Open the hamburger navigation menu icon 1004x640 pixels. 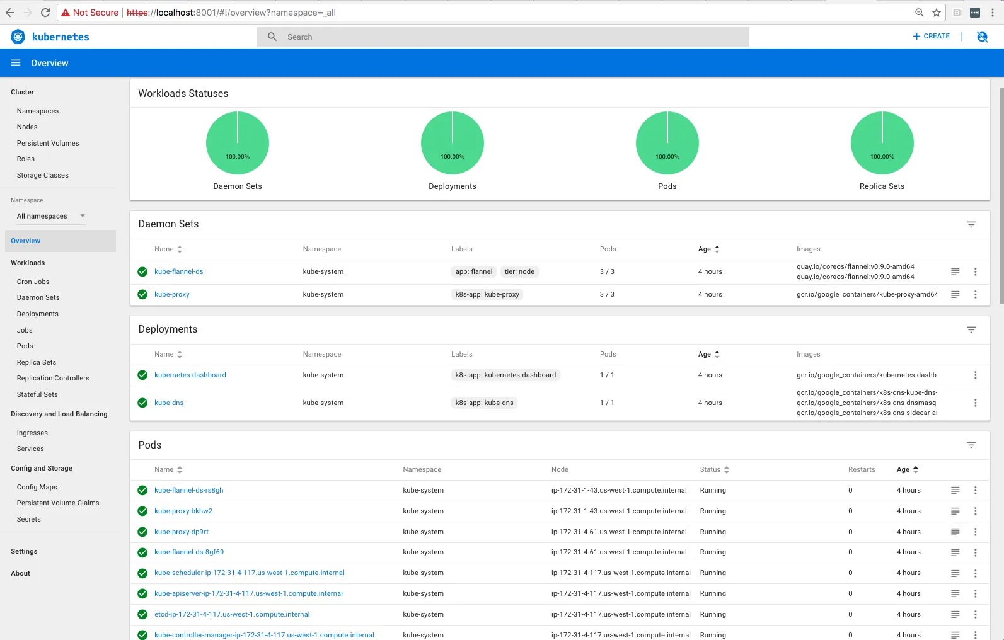[16, 63]
